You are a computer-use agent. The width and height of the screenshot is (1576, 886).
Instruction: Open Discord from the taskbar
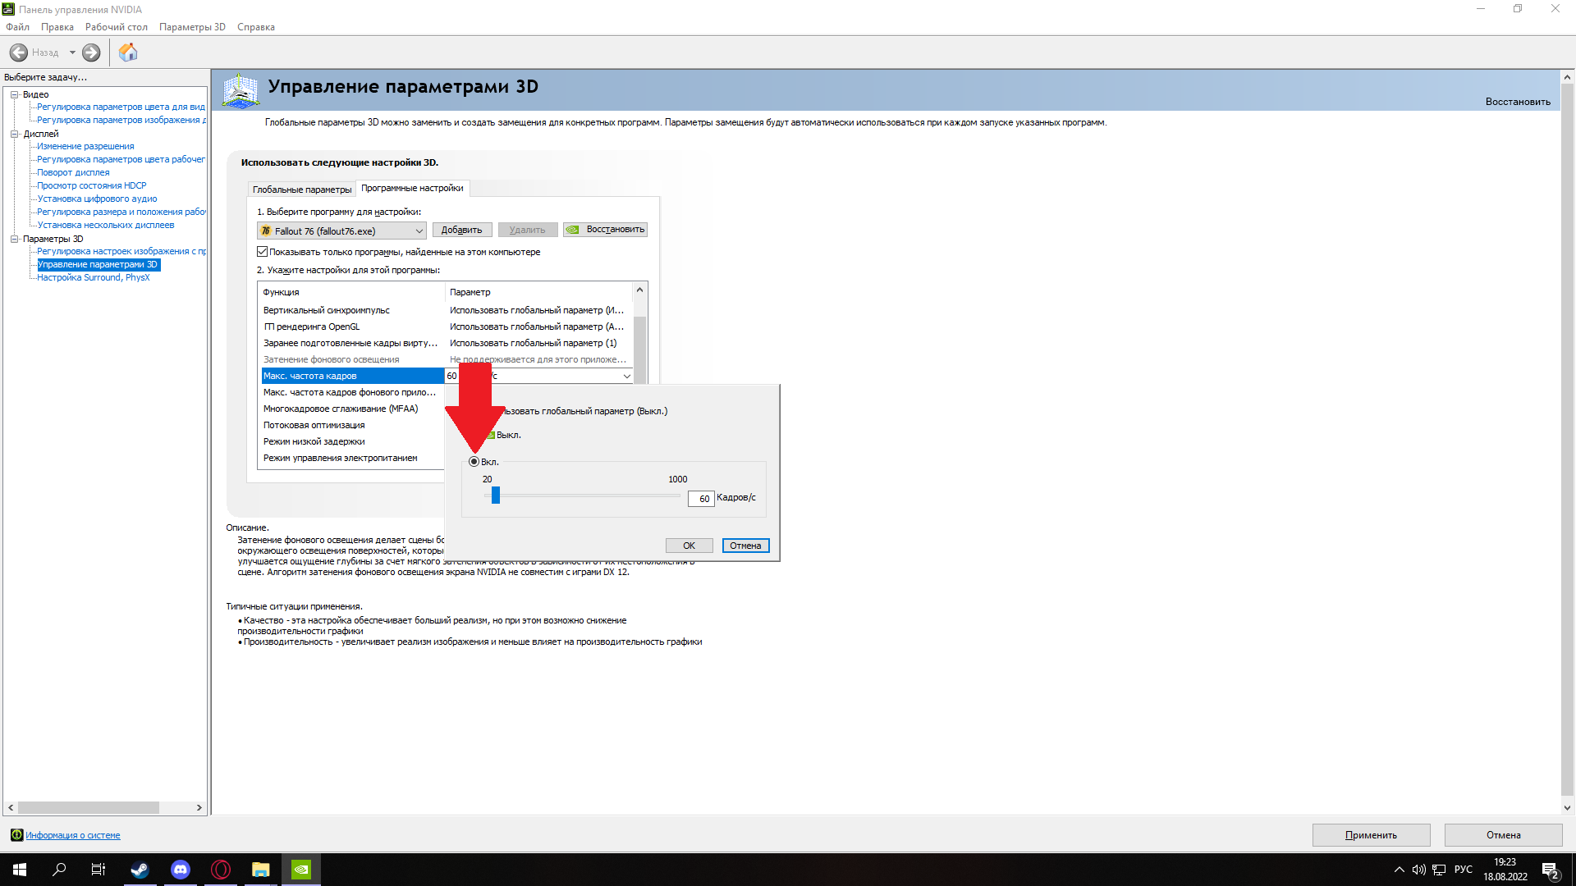[x=180, y=870]
